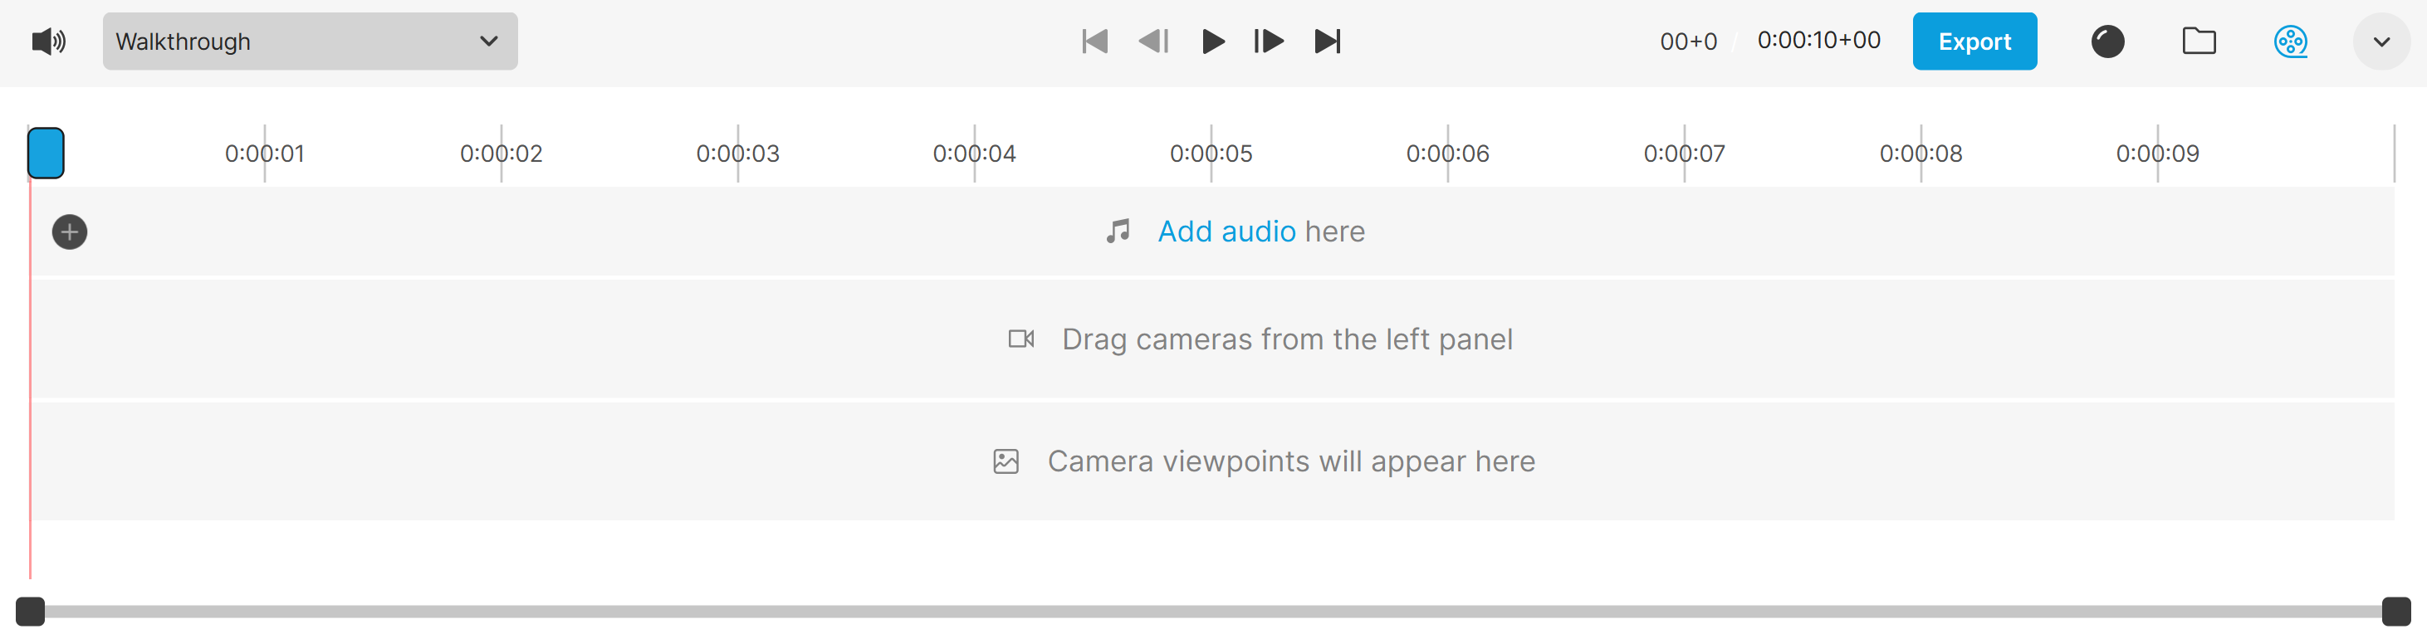Screen dimensions: 2427x639
Task: Collapse panel with round chevron button
Action: click(x=2381, y=41)
